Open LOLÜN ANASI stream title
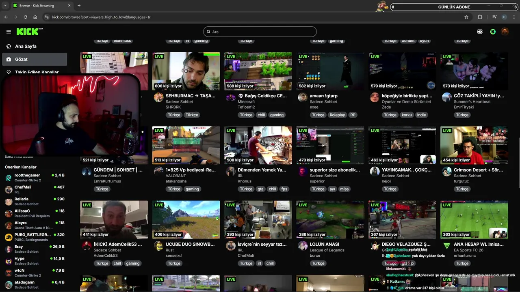The width and height of the screenshot is (520, 292). coord(324,244)
